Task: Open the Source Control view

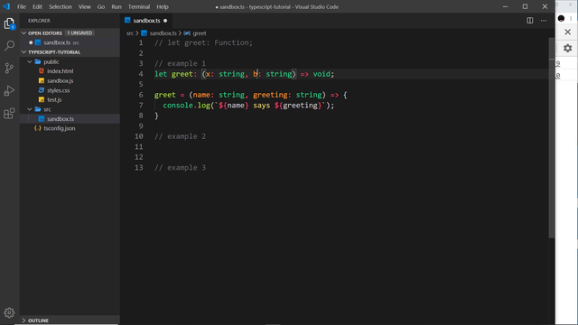Action: [9, 69]
